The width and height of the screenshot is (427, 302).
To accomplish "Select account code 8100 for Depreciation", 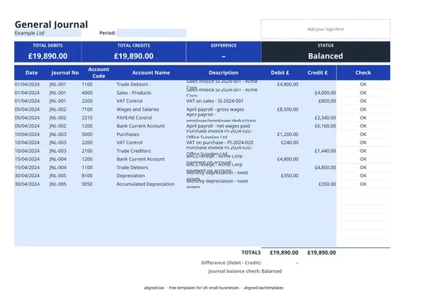I will tap(87, 176).
